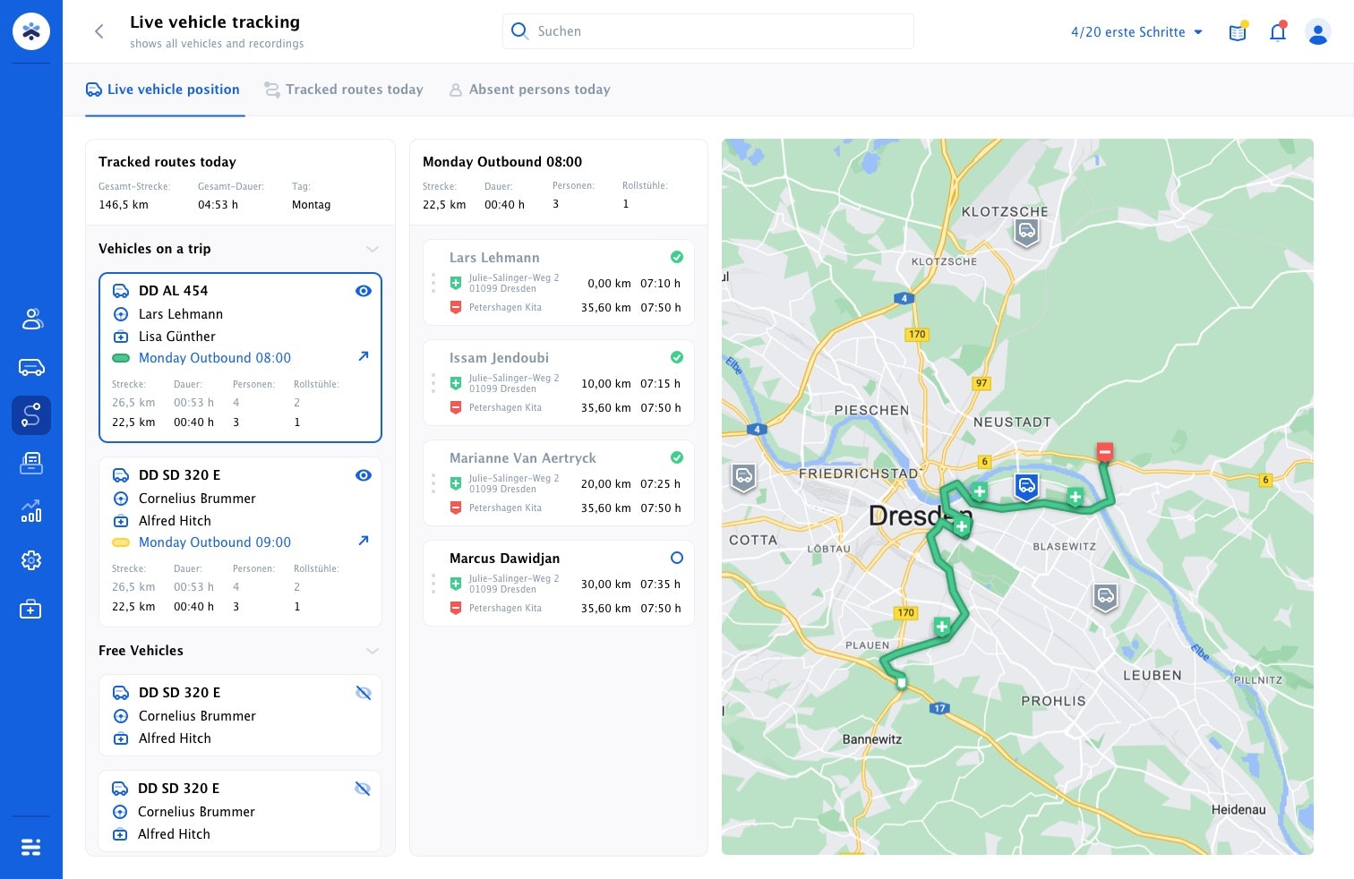Select Lars Lehmann driver on DD AL 454
This screenshot has width=1354, height=879.
coord(181,314)
